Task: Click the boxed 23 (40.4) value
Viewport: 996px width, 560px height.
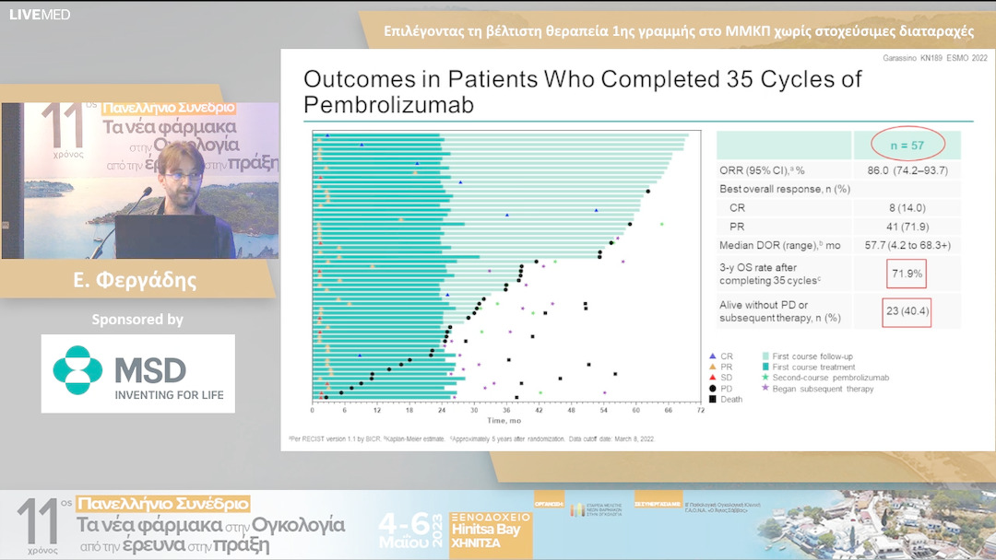Action: coord(907,310)
